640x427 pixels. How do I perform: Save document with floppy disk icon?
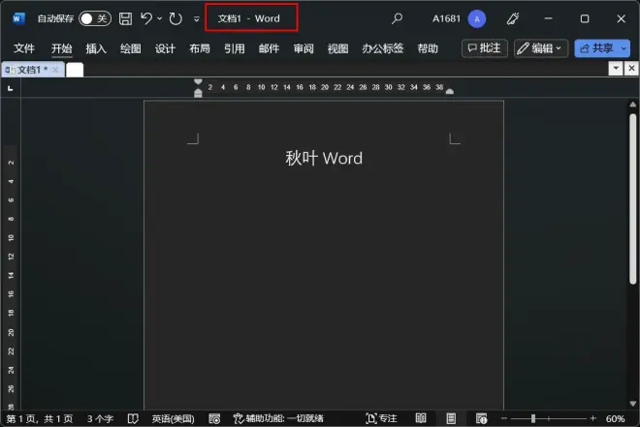click(125, 18)
